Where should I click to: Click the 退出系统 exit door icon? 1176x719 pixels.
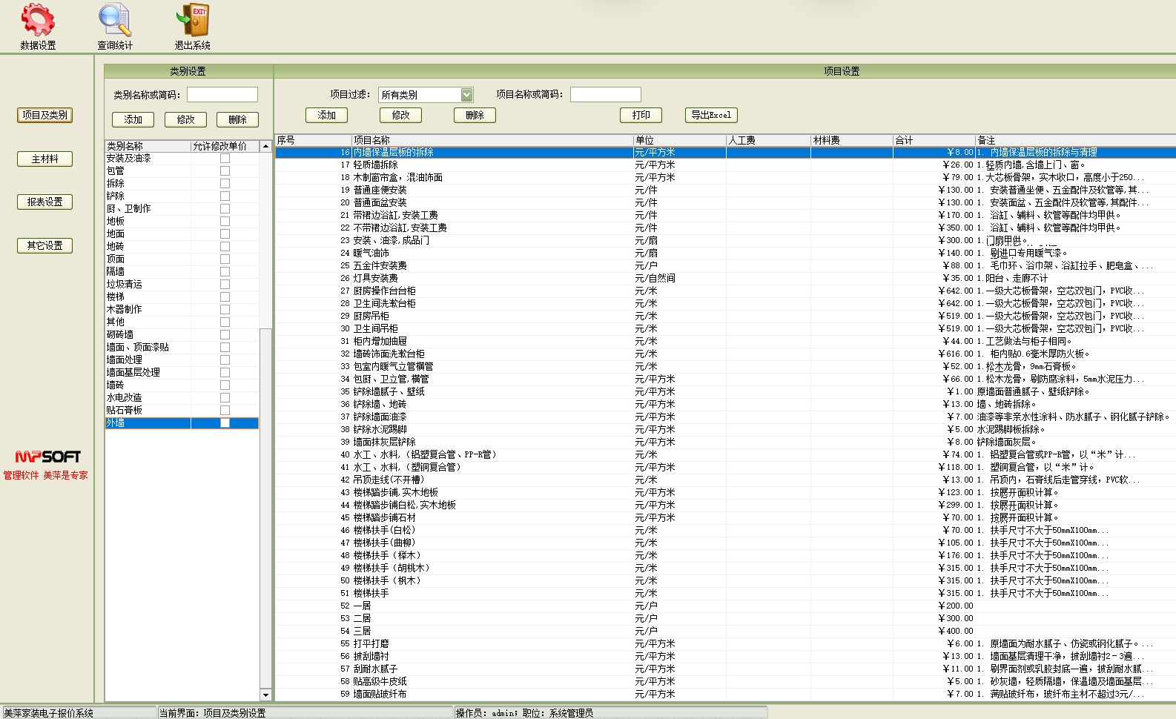(193, 21)
